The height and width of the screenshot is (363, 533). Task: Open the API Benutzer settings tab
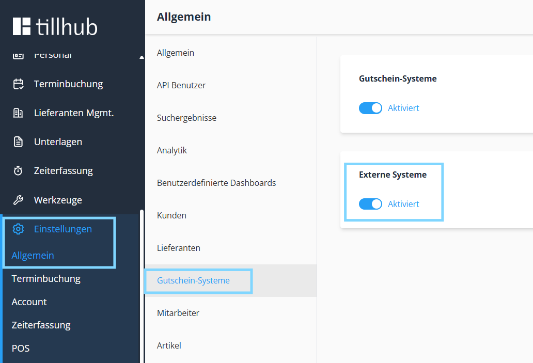(x=181, y=85)
